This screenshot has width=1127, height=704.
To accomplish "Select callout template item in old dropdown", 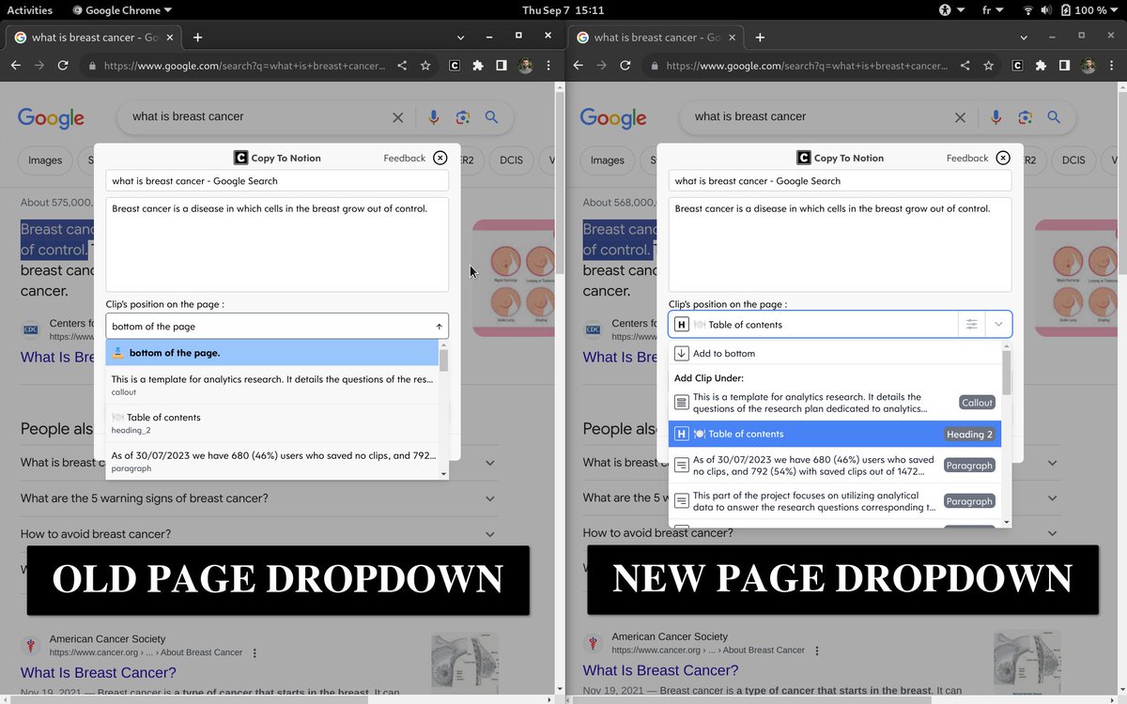I will tap(271, 385).
